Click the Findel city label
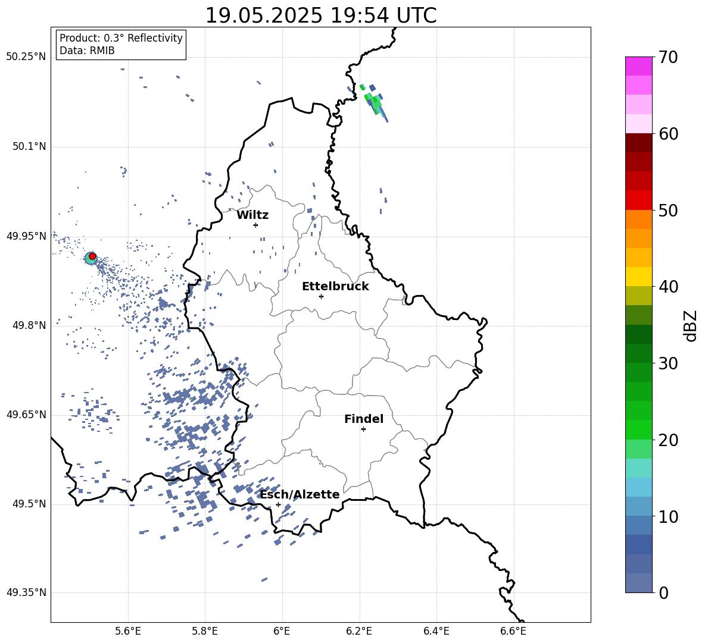The image size is (705, 643). [x=364, y=419]
